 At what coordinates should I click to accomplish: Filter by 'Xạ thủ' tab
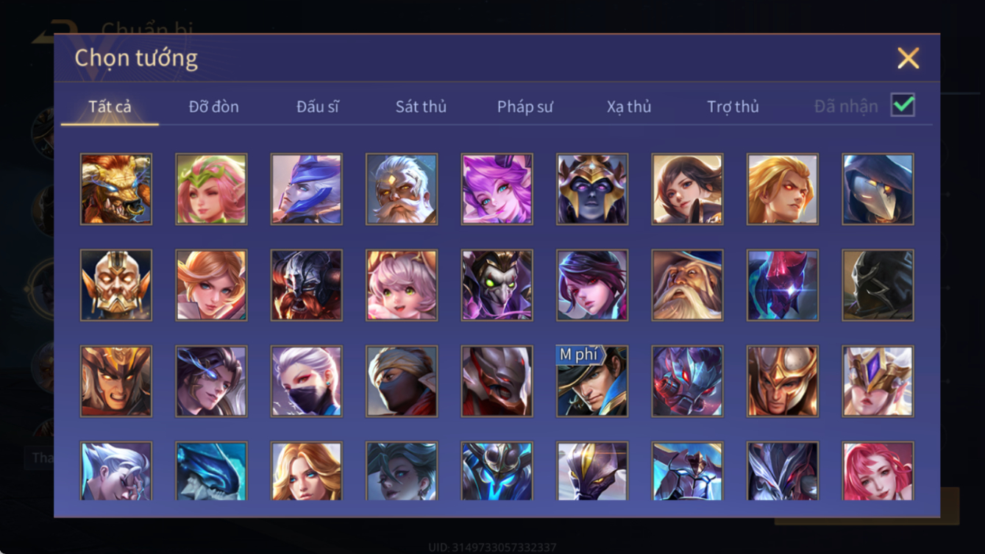629,107
